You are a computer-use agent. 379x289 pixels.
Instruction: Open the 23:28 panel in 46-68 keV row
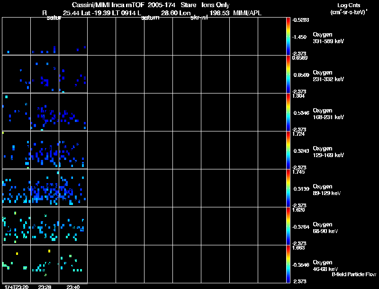(x=45, y=264)
